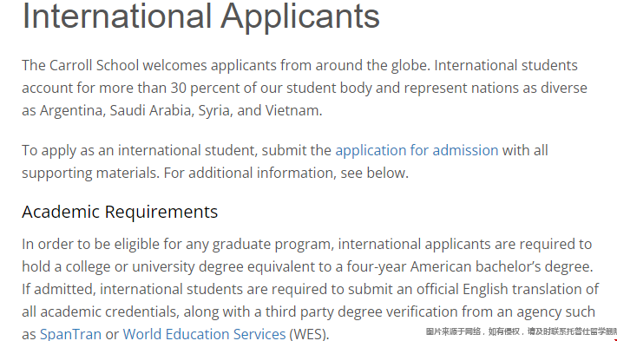This screenshot has height=341, width=617.
Task: Click the text '30 percent'
Action: pos(205,89)
